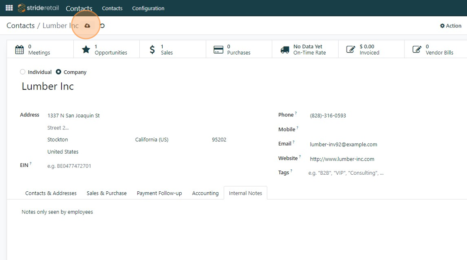Open Opportunities star stat button
The height and width of the screenshot is (260, 467).
(106, 50)
